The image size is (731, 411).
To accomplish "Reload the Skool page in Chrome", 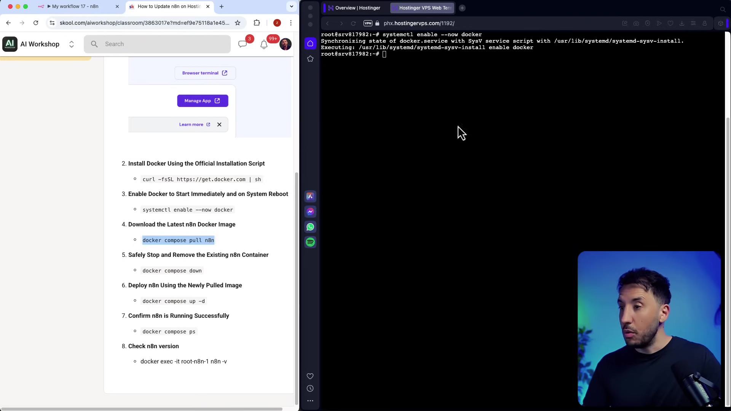I will (36, 23).
